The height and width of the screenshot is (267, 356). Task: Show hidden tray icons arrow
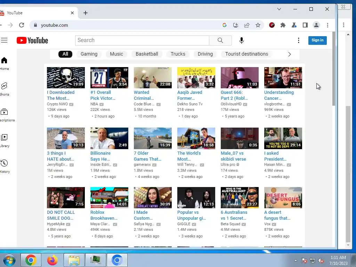pos(296,261)
